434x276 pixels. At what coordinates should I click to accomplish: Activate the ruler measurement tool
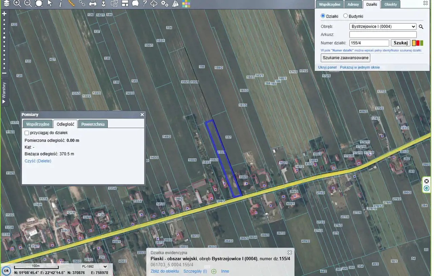click(x=71, y=4)
